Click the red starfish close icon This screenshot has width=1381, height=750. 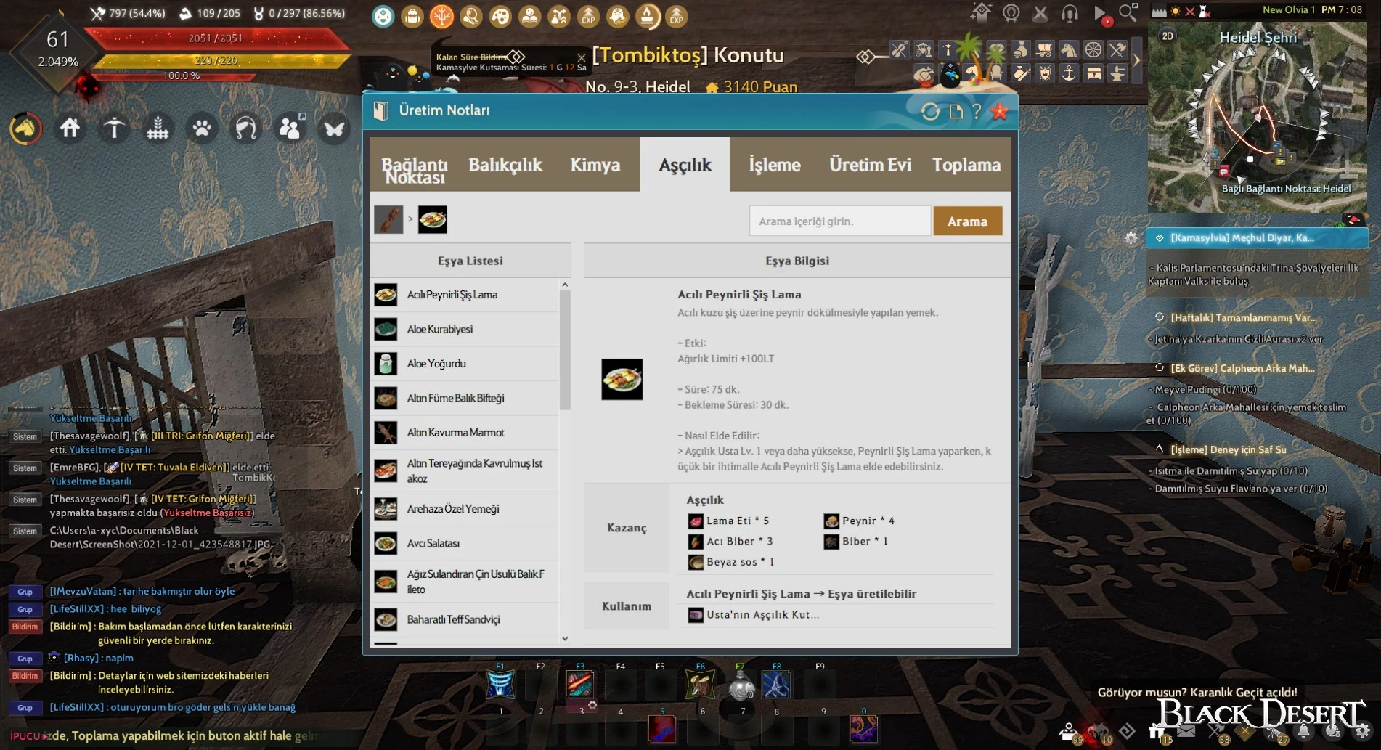coord(1000,111)
